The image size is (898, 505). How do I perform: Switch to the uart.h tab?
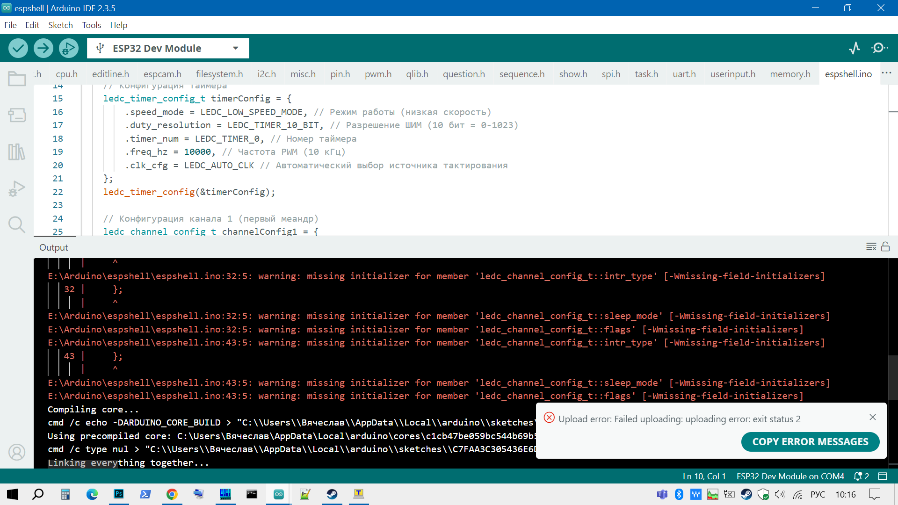[684, 74]
